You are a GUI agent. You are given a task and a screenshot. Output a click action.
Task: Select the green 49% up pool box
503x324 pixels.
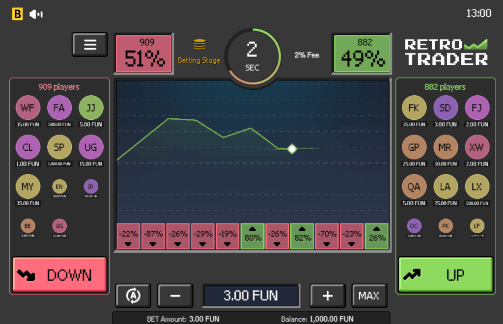click(x=362, y=54)
